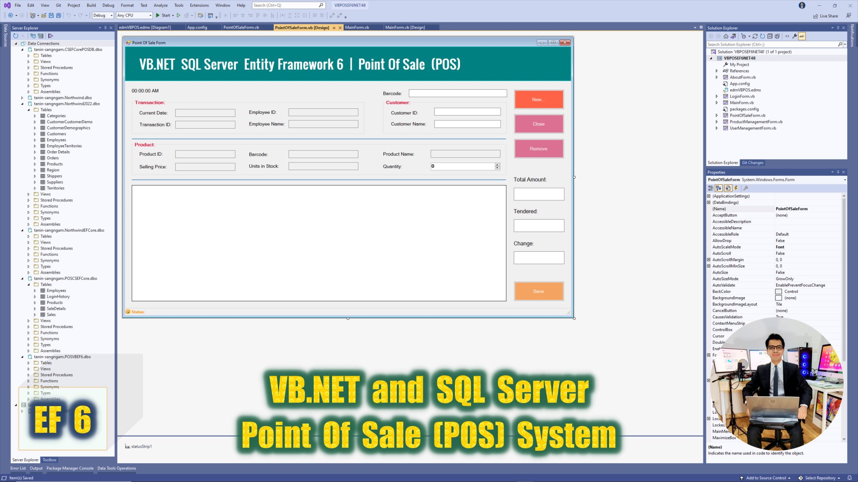Click the Remove button on the form
Viewport: 858px width, 482px height.
pos(538,149)
